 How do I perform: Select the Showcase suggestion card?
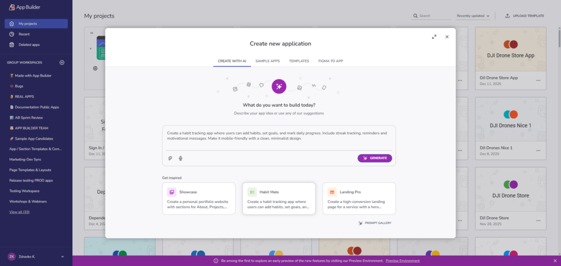pyautogui.click(x=198, y=199)
